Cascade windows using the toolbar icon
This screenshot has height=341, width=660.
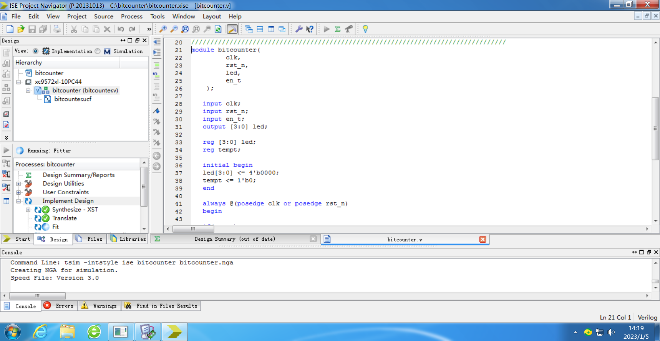(x=249, y=29)
